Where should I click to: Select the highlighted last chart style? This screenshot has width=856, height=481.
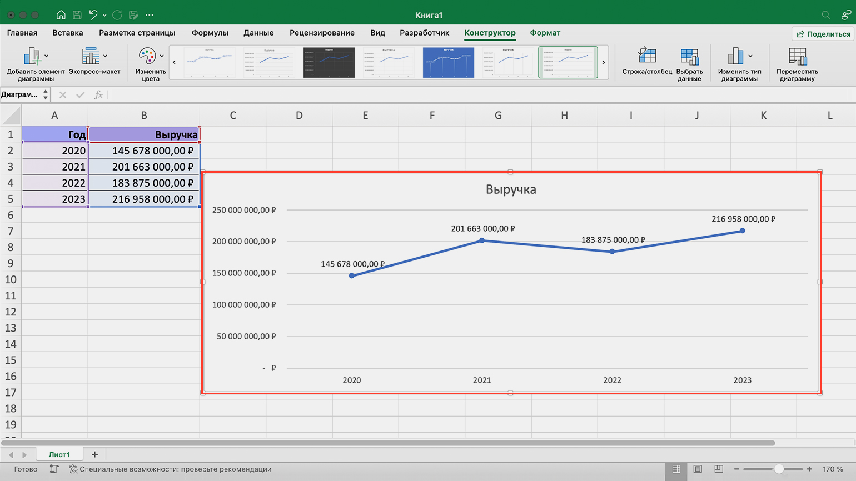pos(568,62)
